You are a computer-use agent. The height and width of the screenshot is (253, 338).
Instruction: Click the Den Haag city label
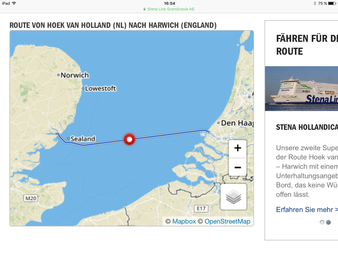click(237, 123)
